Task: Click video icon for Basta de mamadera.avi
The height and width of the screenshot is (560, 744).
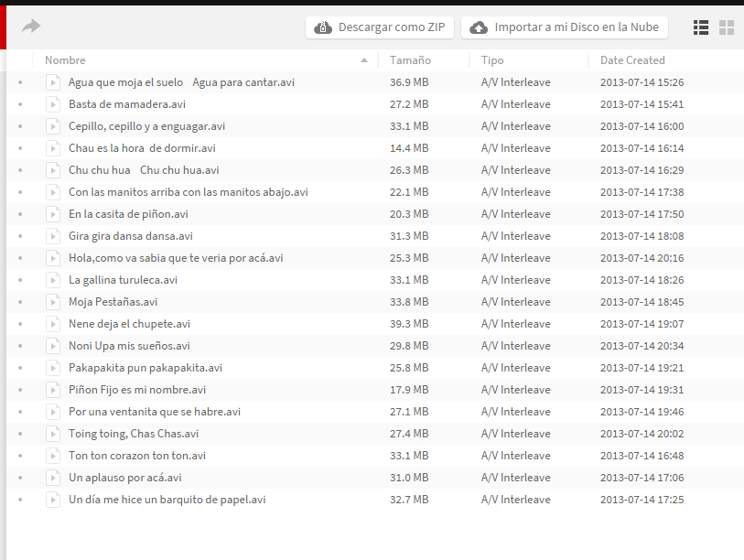Action: [53, 104]
